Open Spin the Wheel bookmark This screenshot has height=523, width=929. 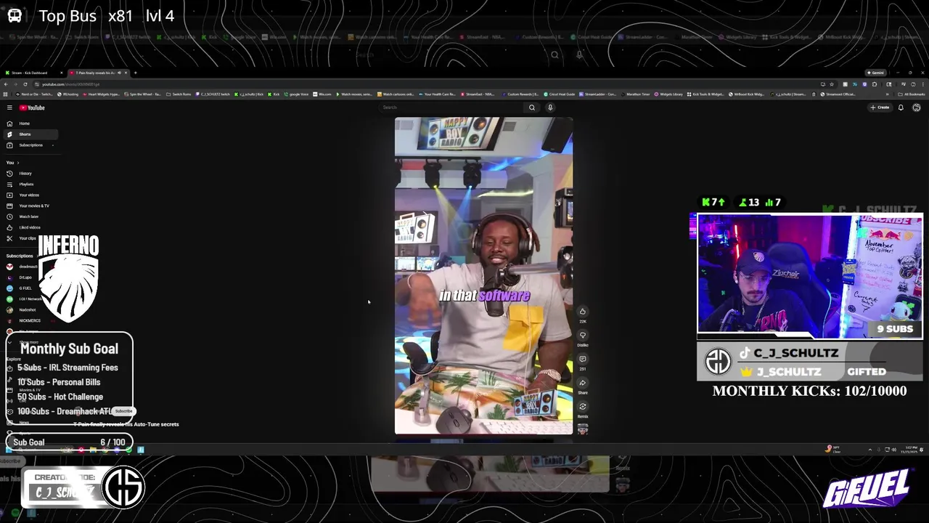point(143,94)
